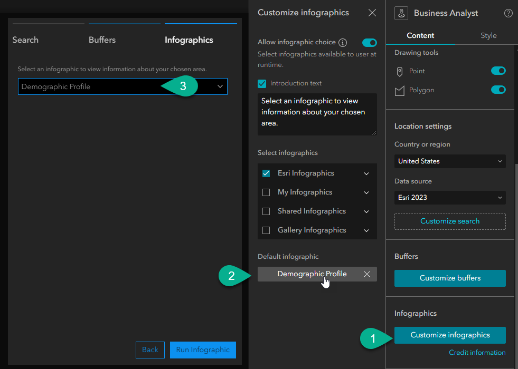Check the My Infographics checkbox
This screenshot has width=518, height=369.
[x=266, y=192]
